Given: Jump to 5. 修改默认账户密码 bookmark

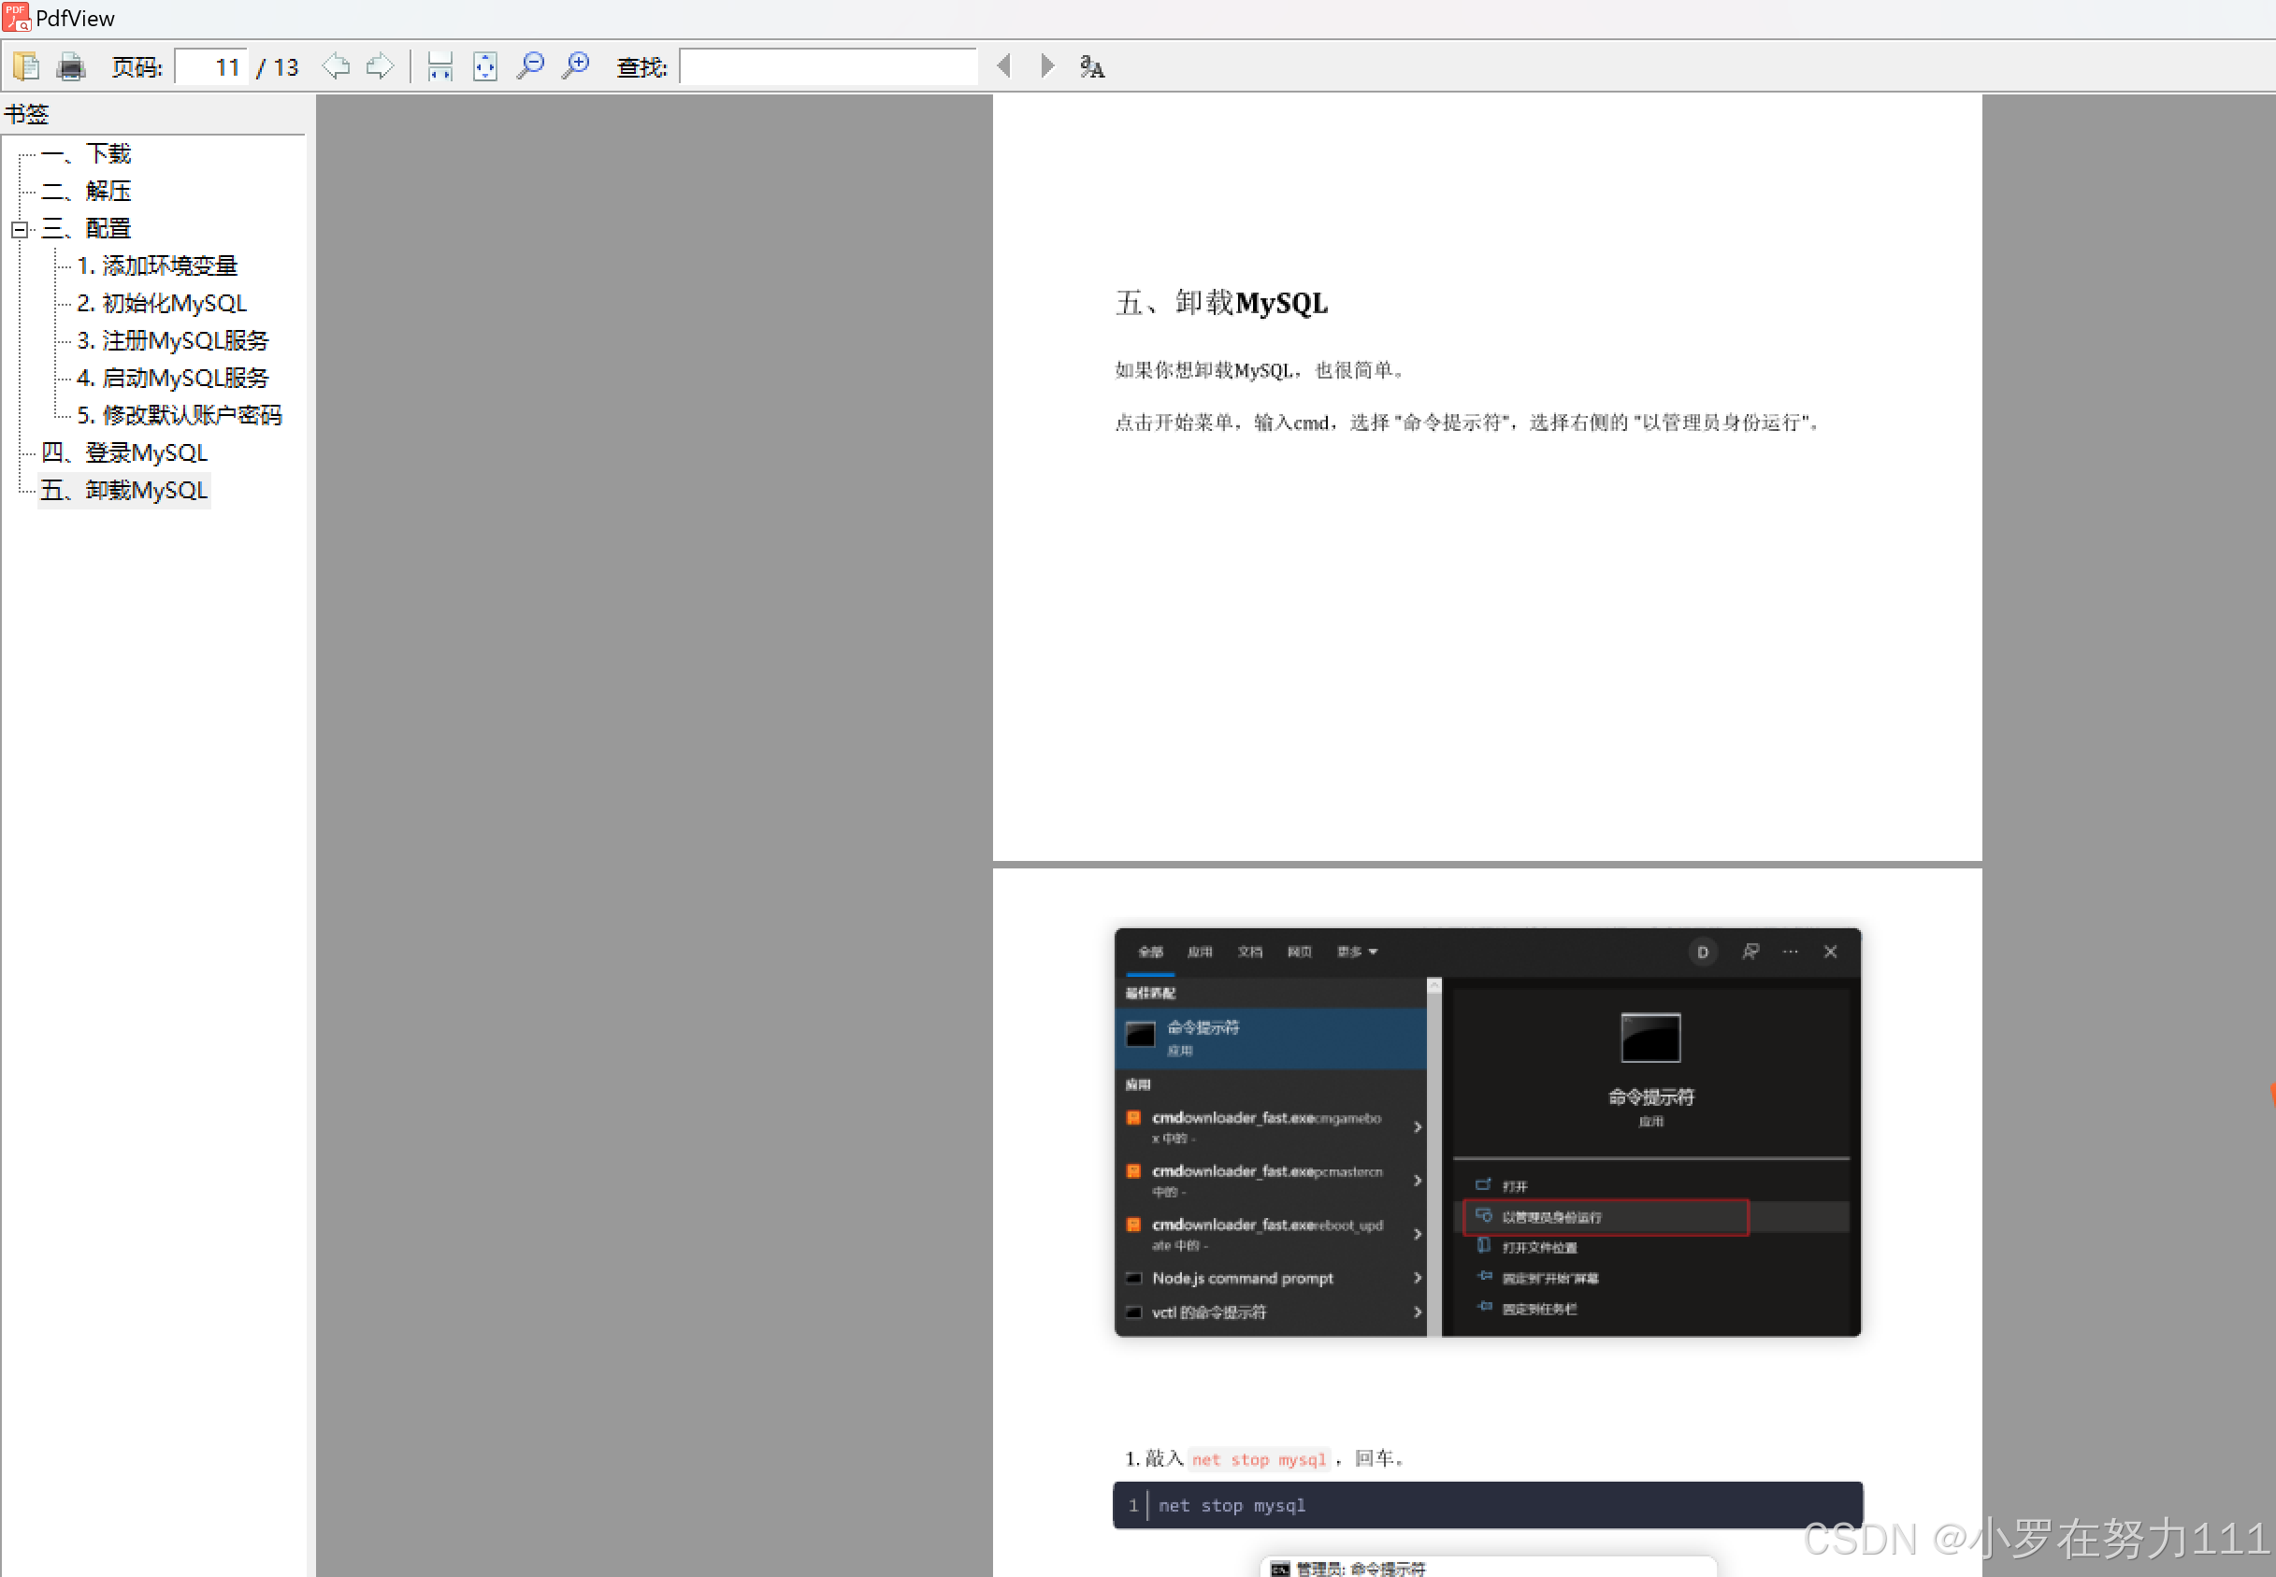Looking at the screenshot, I should pos(179,415).
